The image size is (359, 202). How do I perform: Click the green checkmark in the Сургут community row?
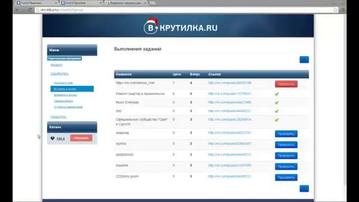277,120
